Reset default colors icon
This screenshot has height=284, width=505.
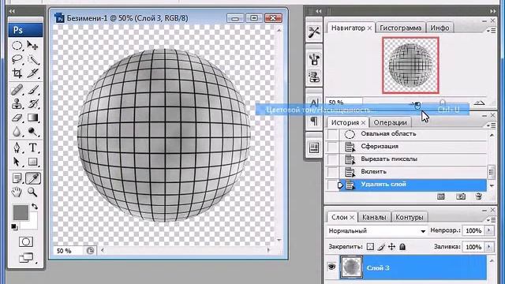[14, 226]
